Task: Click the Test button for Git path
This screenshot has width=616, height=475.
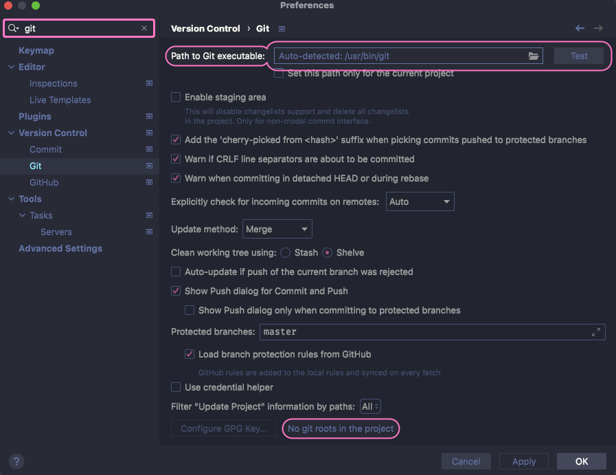Action: (x=579, y=56)
